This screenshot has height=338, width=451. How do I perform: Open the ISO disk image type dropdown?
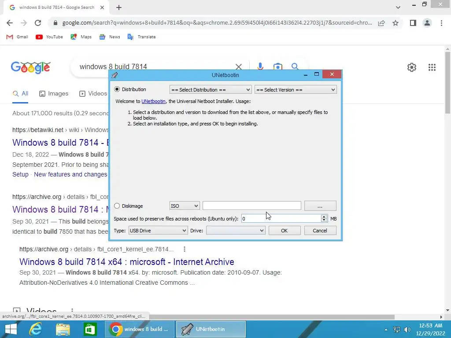point(185,206)
